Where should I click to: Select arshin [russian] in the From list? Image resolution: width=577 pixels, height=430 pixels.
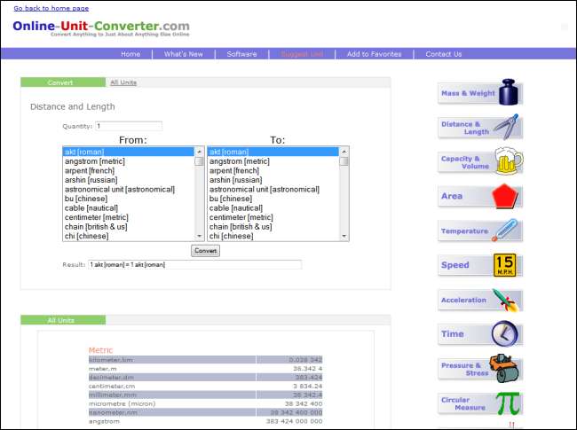(129, 180)
